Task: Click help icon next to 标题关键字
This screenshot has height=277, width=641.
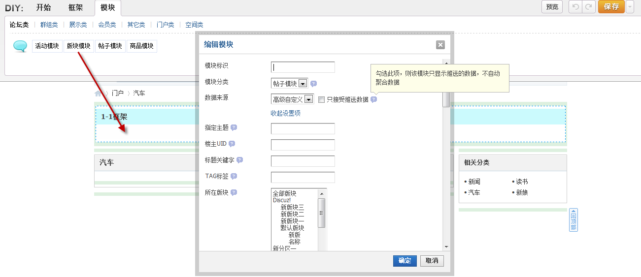Action: [x=240, y=160]
